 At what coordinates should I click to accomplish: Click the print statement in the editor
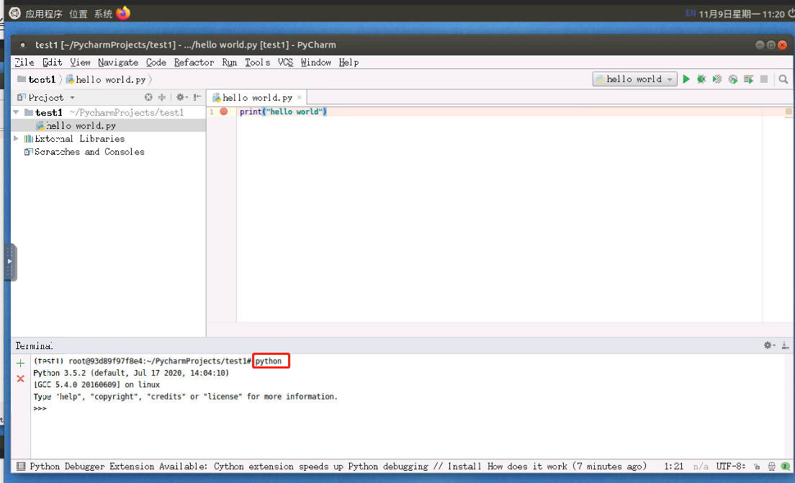click(284, 112)
